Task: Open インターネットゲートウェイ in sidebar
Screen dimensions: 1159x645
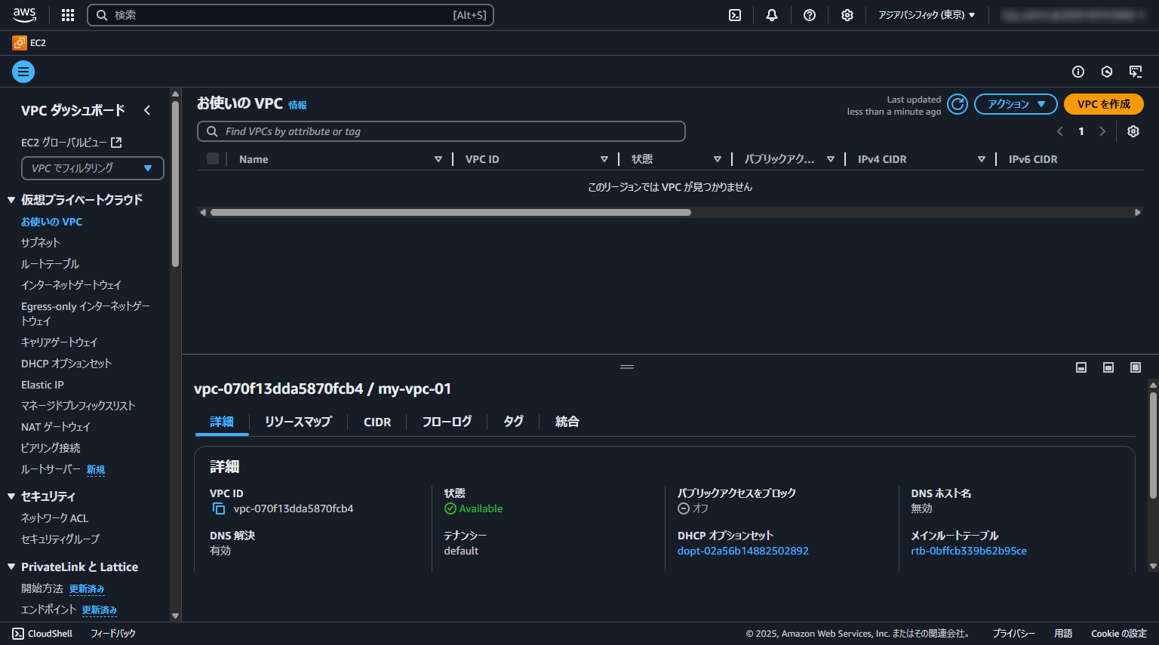Action: pos(71,285)
